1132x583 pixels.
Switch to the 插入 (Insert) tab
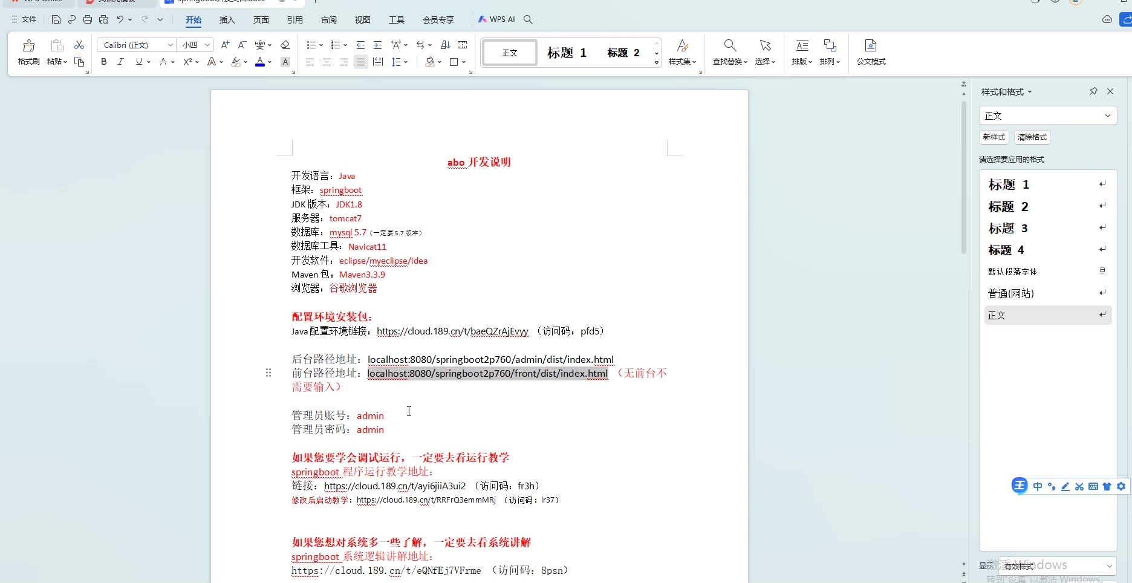tap(227, 20)
